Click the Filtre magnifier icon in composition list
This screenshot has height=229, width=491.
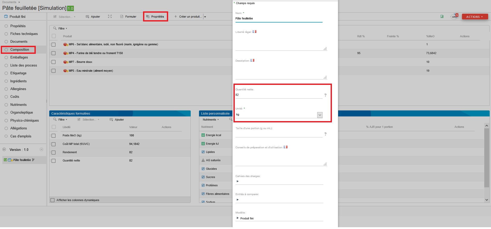[55, 28]
